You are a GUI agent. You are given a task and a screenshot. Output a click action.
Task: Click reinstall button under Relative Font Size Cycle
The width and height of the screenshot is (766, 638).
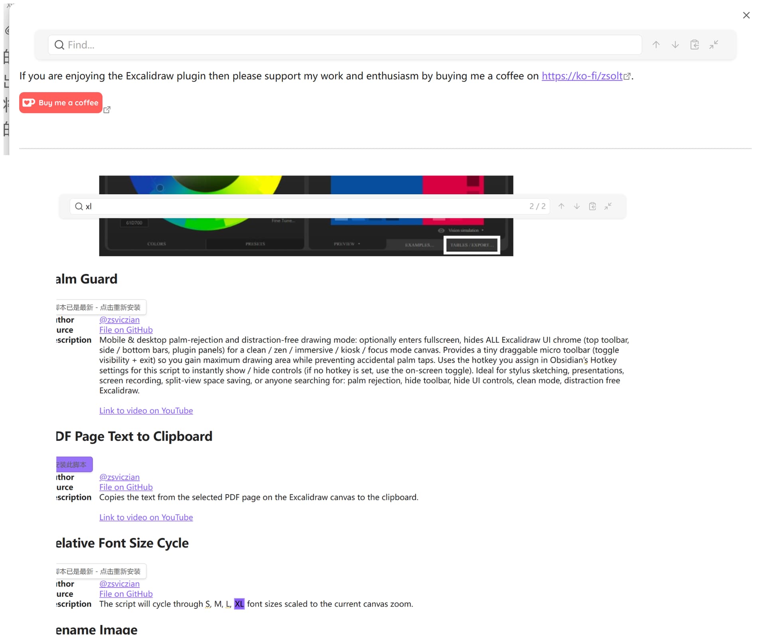coord(101,571)
